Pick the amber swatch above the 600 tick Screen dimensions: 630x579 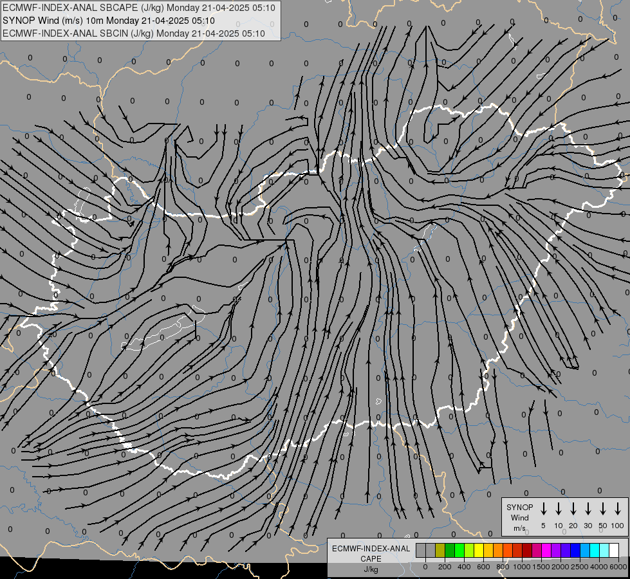point(488,550)
